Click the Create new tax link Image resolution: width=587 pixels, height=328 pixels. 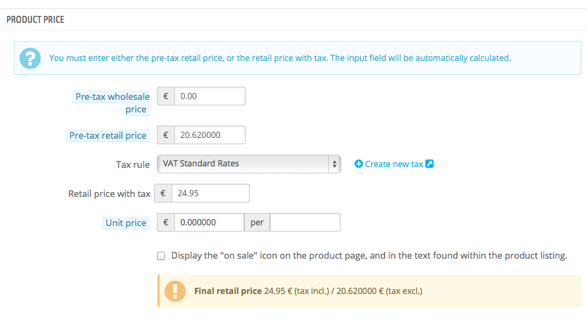[x=393, y=164]
